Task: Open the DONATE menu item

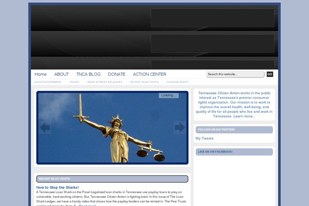Action: [116, 74]
